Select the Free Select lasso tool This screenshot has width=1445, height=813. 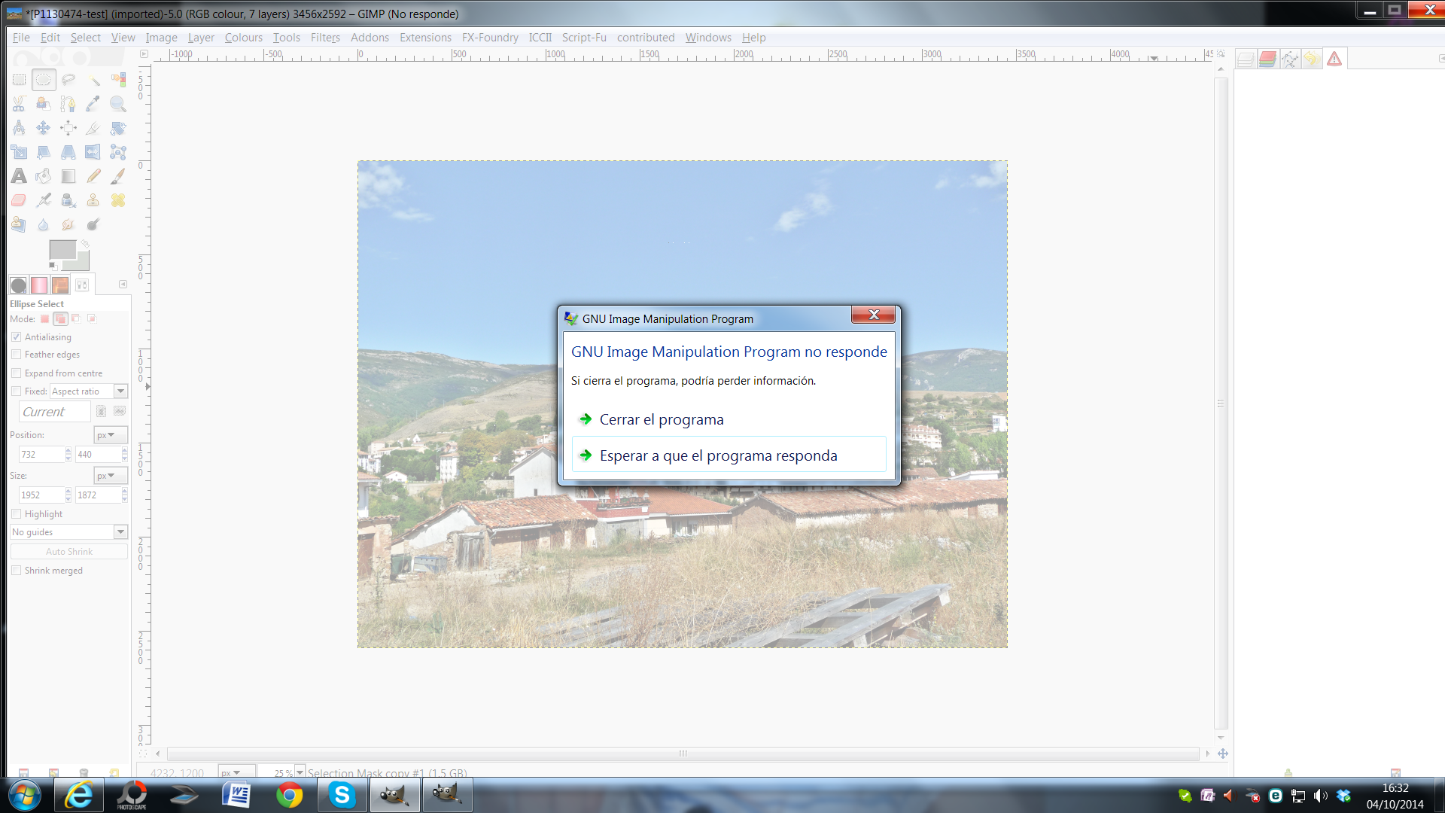(x=68, y=80)
